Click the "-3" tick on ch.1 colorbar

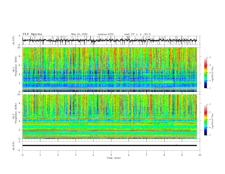(210, 57)
